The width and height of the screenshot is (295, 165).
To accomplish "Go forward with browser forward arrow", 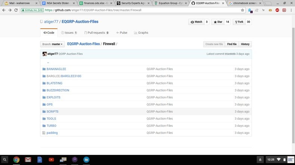I will point(10,10).
